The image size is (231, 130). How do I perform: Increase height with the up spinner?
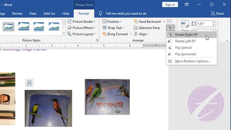(x=214, y=22)
